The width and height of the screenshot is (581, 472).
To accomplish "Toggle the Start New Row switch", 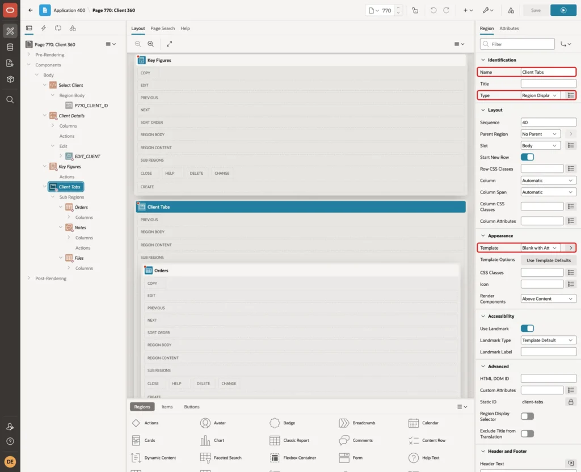I will [x=527, y=157].
